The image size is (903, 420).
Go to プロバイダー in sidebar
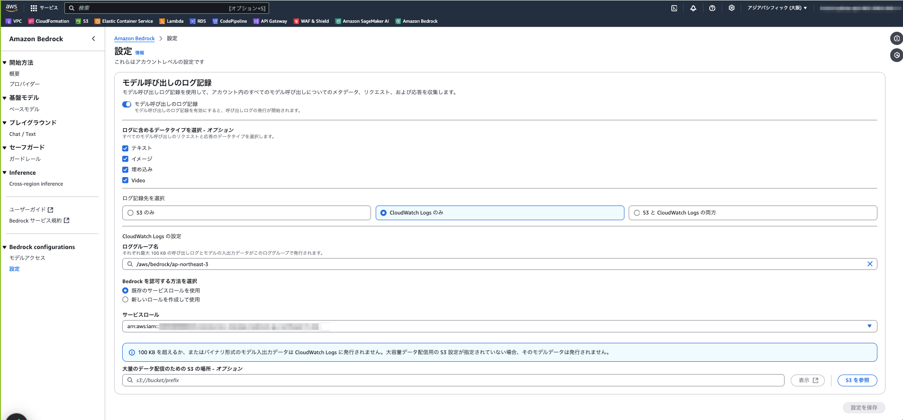pos(25,84)
